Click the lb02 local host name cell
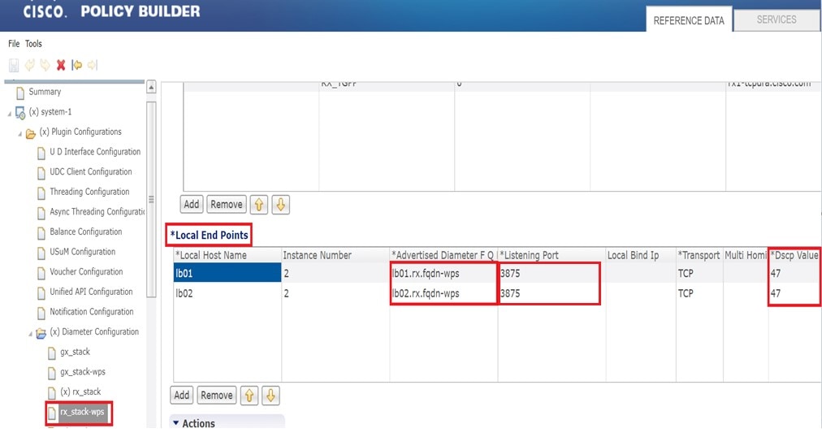 (x=227, y=293)
